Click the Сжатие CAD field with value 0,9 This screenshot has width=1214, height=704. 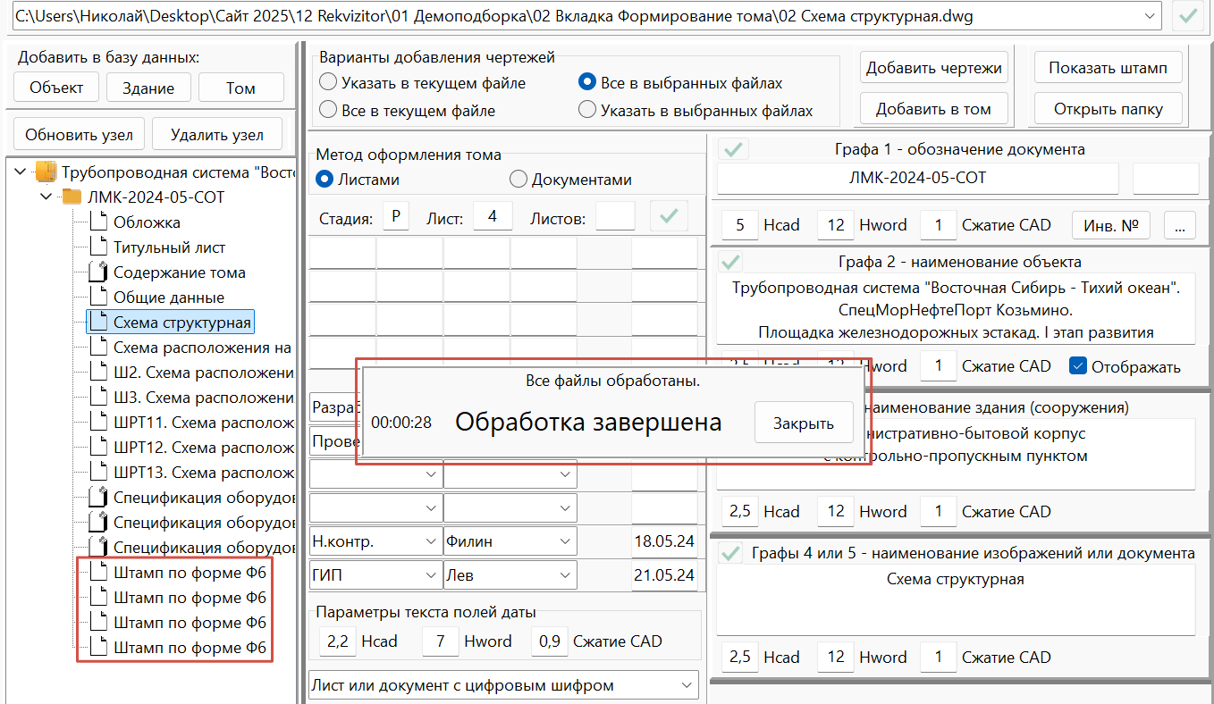tap(549, 641)
